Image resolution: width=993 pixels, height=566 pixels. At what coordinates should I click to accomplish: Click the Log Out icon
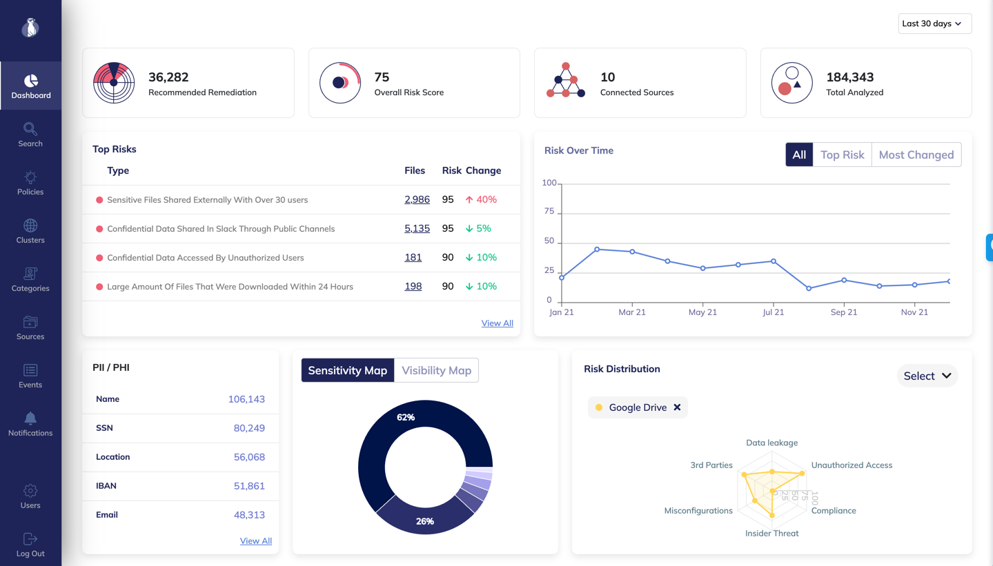coord(30,539)
